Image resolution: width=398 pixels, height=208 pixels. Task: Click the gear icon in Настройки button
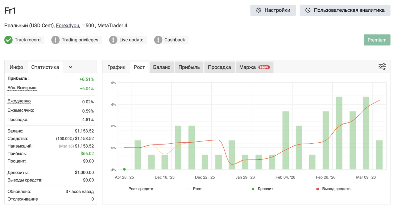[x=259, y=10]
